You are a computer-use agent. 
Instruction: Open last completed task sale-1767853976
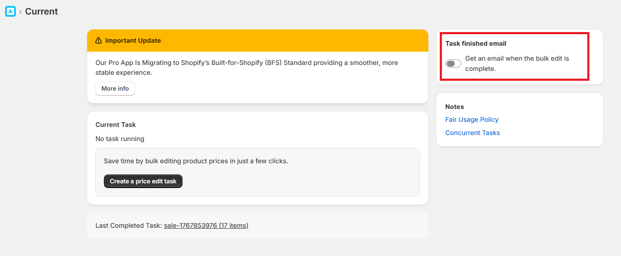pos(206,225)
